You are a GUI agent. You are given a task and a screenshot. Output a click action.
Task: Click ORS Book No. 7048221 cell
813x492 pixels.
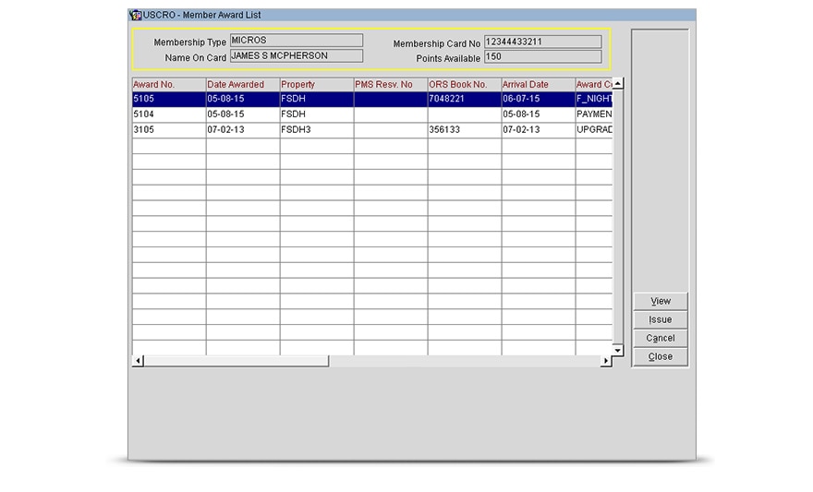(x=465, y=100)
